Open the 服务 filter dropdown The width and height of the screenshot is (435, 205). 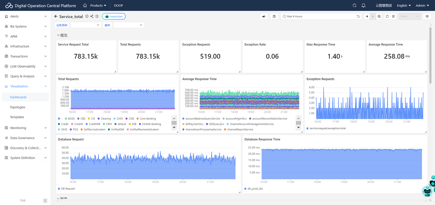[129, 25]
